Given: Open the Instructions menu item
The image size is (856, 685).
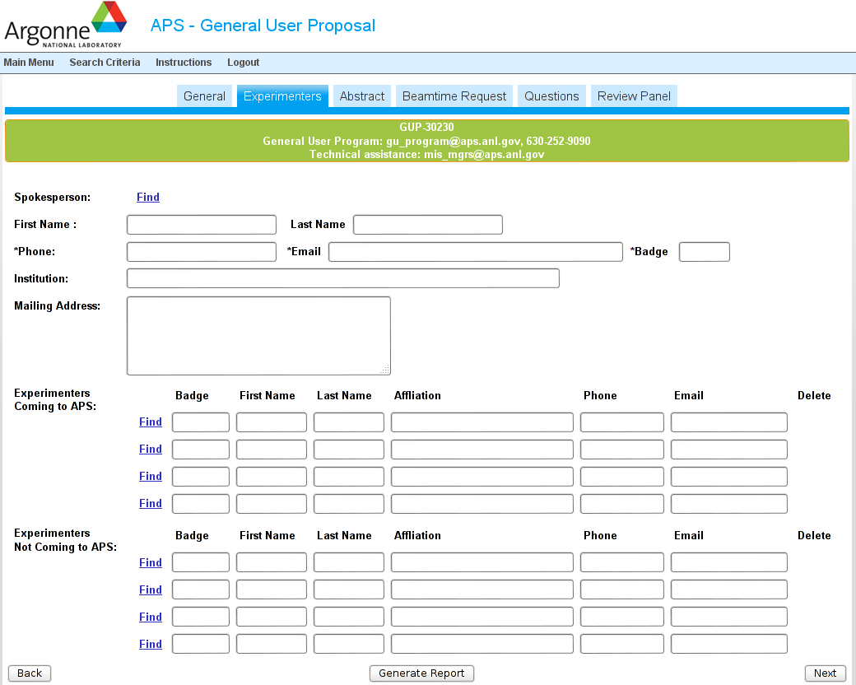Looking at the screenshot, I should point(184,63).
